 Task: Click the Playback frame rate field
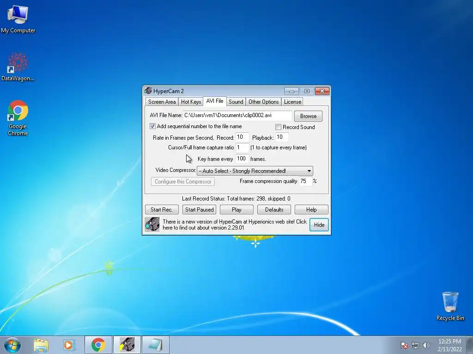pyautogui.click(x=282, y=137)
